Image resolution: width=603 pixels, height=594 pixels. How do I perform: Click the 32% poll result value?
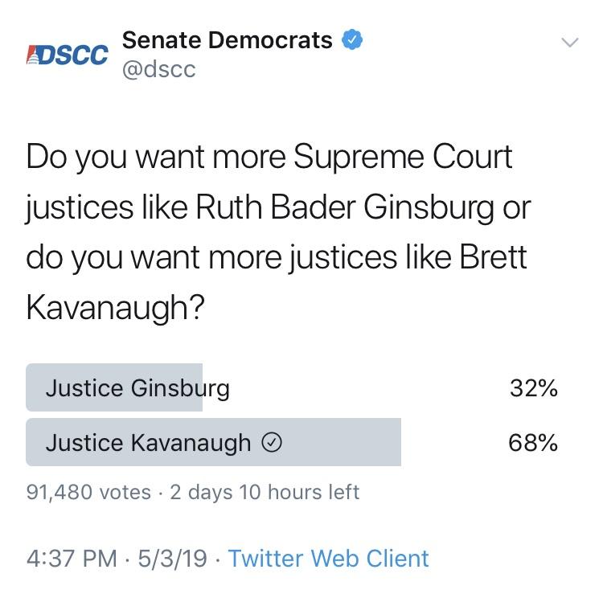click(x=534, y=387)
